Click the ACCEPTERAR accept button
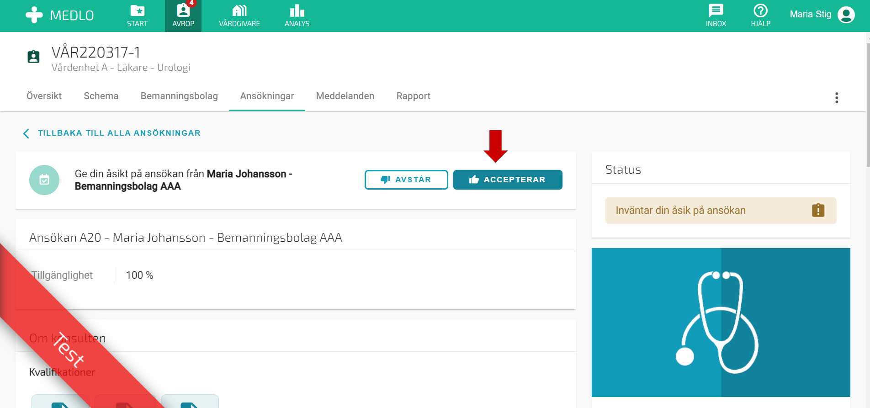 tap(508, 180)
